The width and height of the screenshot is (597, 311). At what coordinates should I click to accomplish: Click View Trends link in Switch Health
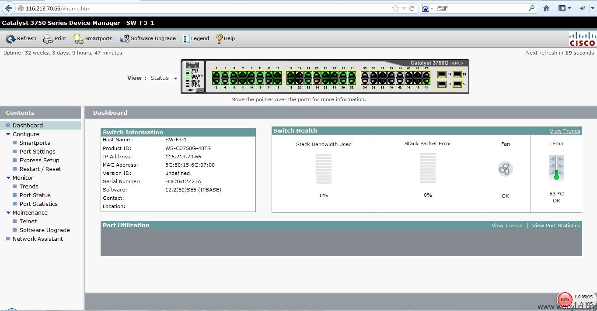click(x=565, y=131)
